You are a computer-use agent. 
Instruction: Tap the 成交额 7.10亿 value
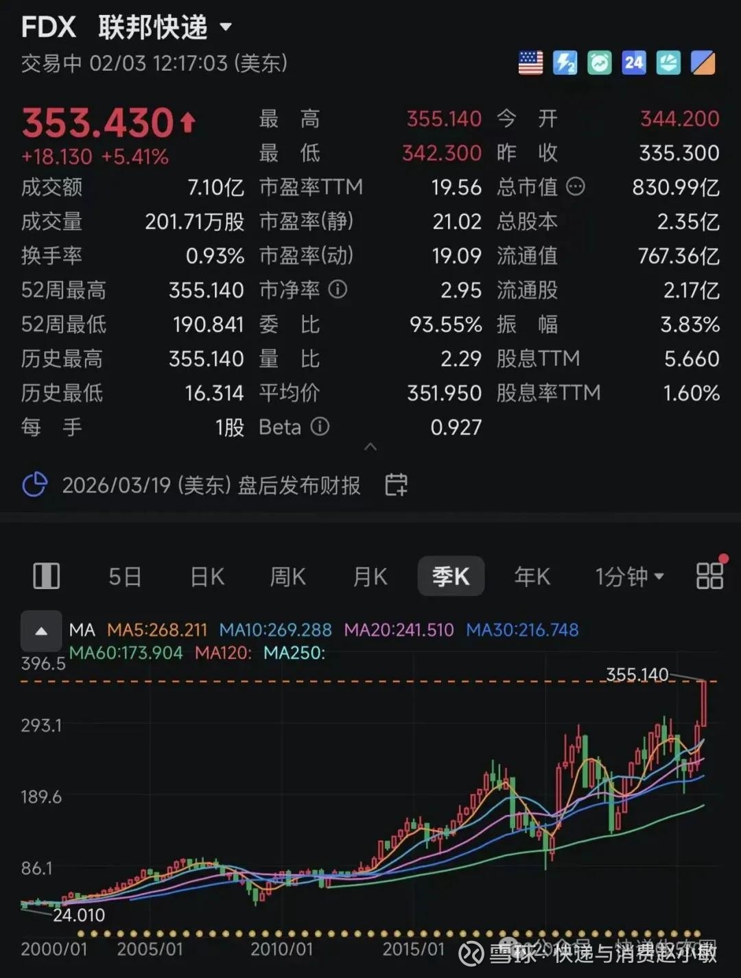[215, 187]
